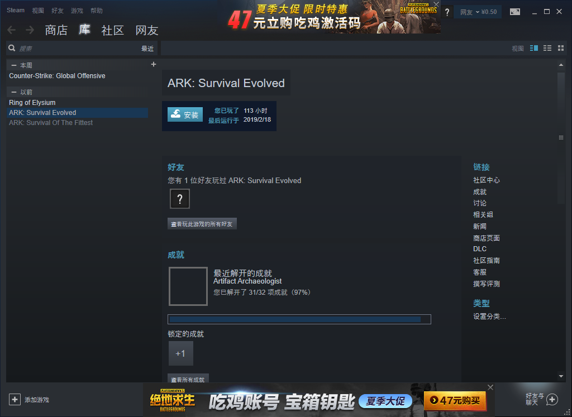The height and width of the screenshot is (417, 572).
Task: Go to the 社区 tab
Action: (113, 30)
